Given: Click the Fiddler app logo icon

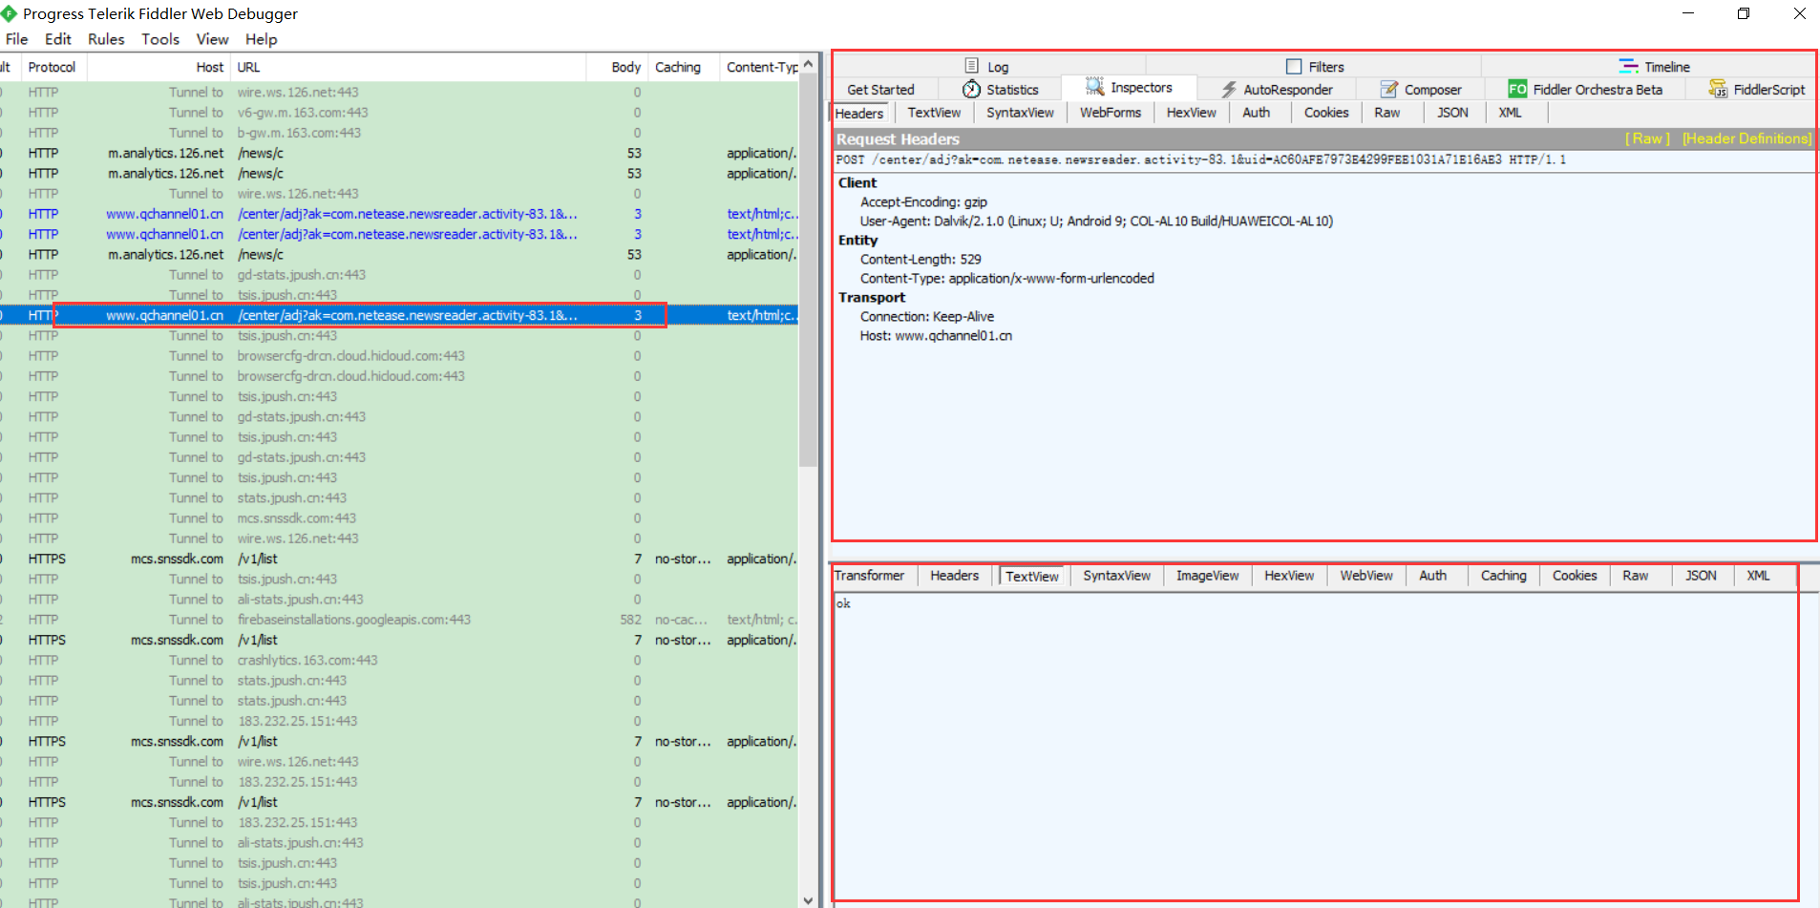Looking at the screenshot, I should pos(9,13).
